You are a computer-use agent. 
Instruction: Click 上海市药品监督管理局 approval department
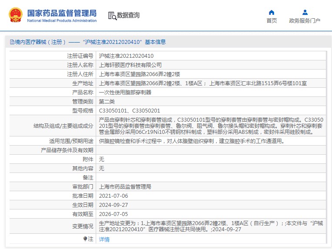pyautogui.click(x=125, y=187)
